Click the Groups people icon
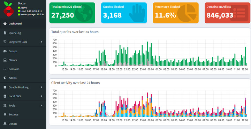 (x=5, y=51)
